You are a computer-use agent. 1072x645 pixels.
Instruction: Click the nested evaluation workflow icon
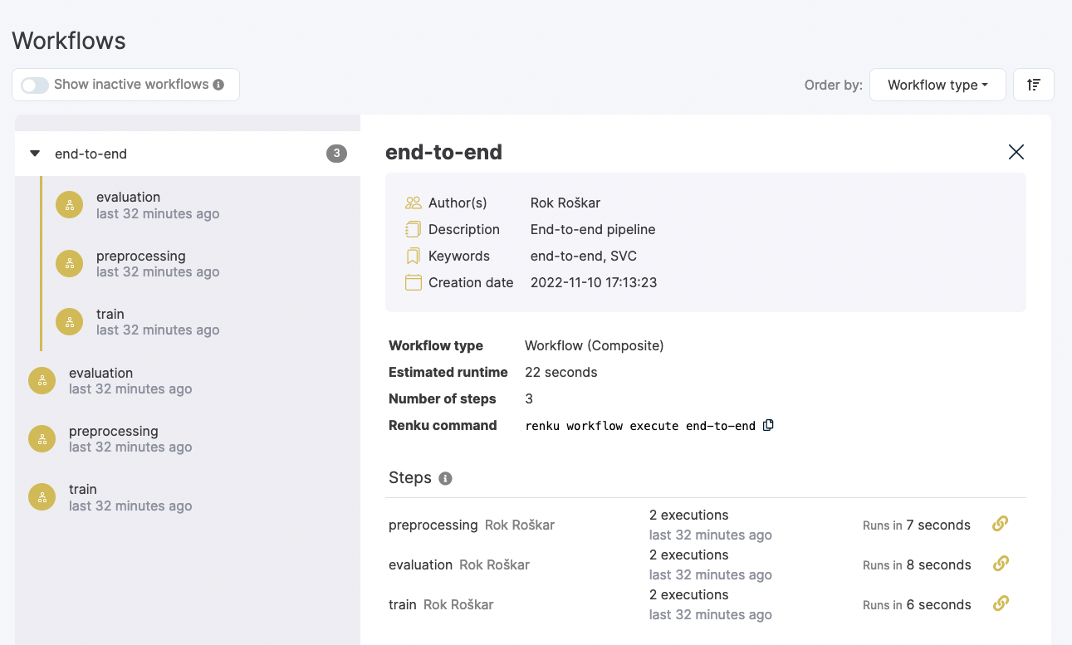[x=70, y=205]
